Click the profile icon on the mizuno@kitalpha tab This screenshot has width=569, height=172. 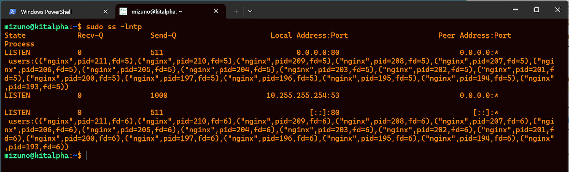[x=123, y=11]
